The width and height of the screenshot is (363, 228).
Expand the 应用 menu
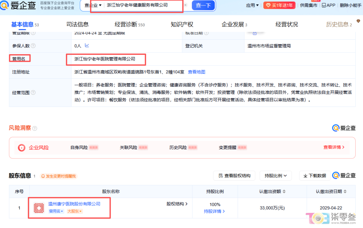click(x=252, y=5)
